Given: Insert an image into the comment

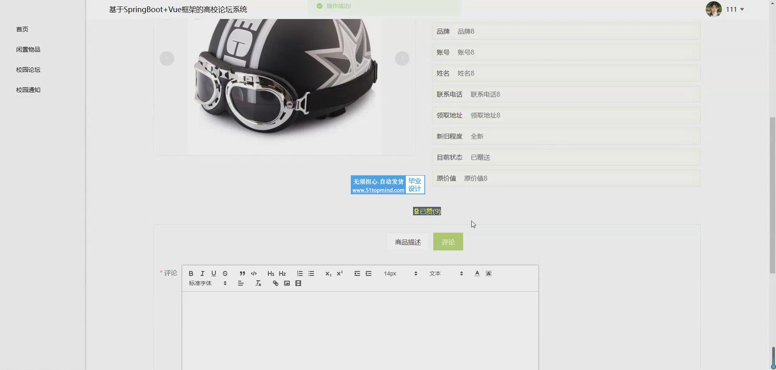Looking at the screenshot, I should pyautogui.click(x=287, y=284).
